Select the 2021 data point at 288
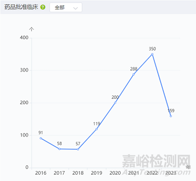 (x=134, y=74)
